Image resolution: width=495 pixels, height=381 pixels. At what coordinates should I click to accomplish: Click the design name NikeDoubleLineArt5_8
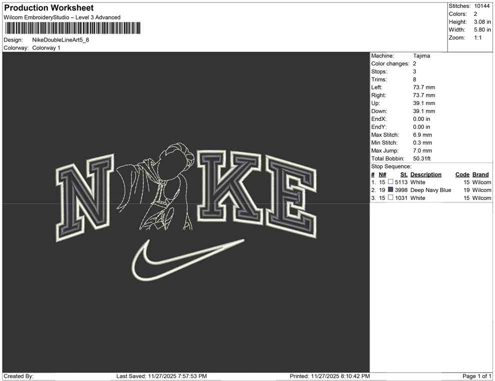point(61,40)
